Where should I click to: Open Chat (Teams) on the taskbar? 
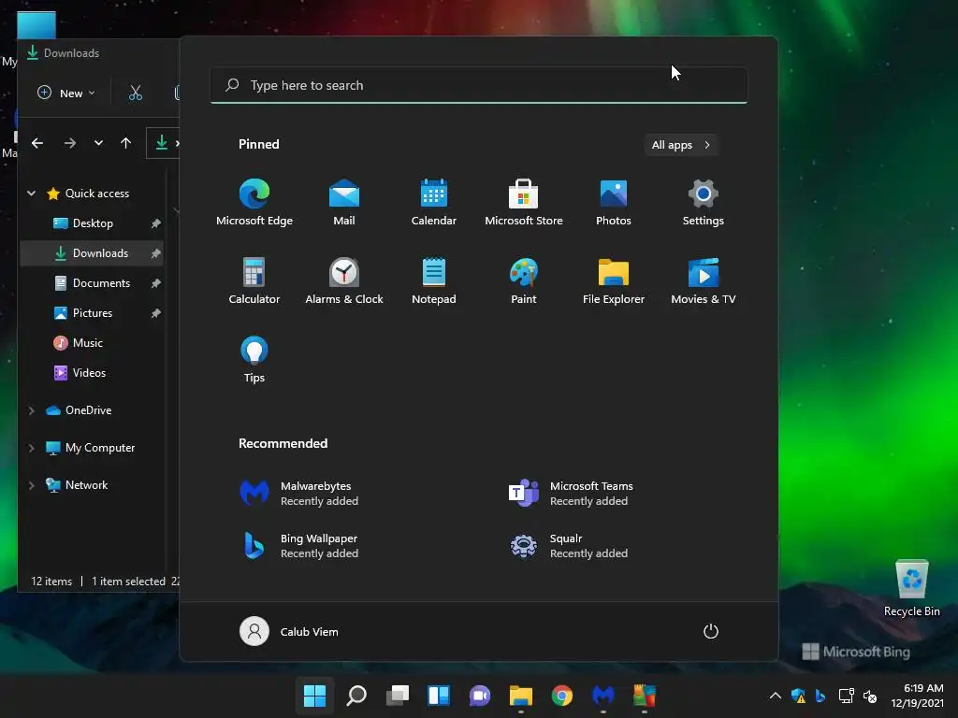point(480,696)
